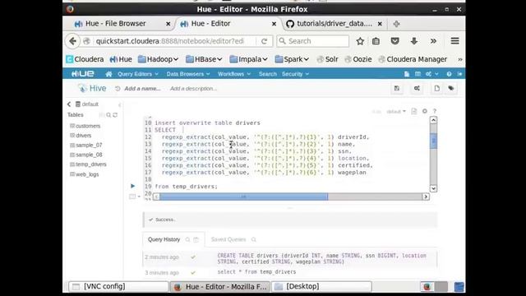Image resolution: width=526 pixels, height=296 pixels.
Task: Switch to the Hue - File Browser tab
Action: 116,24
